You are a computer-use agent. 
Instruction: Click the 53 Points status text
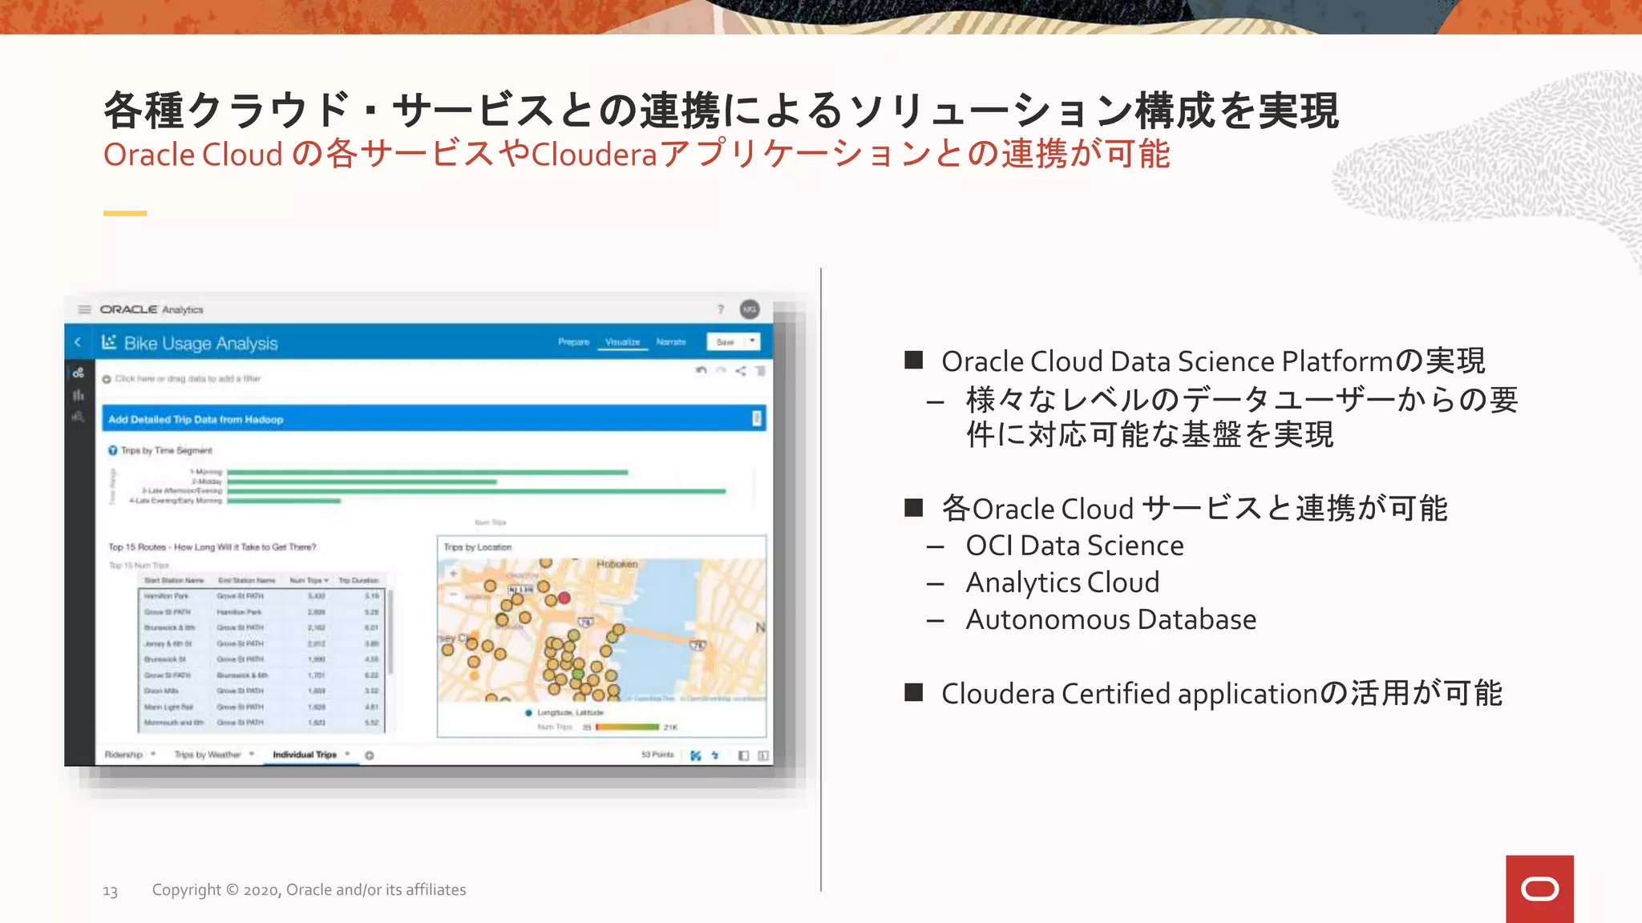[x=657, y=755]
